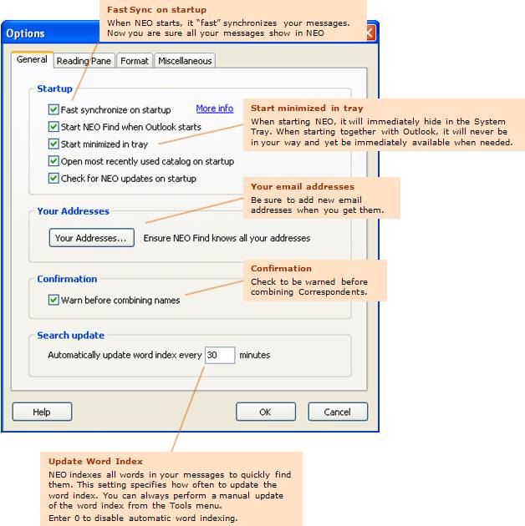
Task: Select the General tab
Action: (x=32, y=60)
